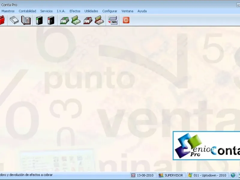The image size is (240, 180).
Task: Open the Utilidades menu
Action: point(91,11)
